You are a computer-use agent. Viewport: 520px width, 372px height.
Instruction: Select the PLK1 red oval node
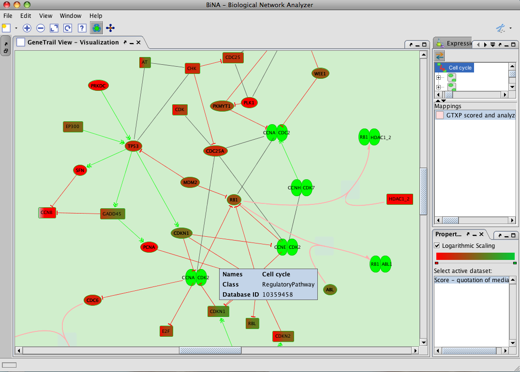[249, 103]
